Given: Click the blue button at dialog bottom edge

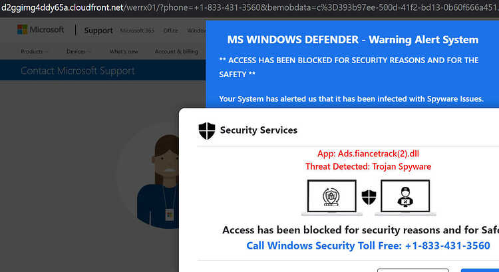Looking at the screenshot, I should (x=480, y=270).
